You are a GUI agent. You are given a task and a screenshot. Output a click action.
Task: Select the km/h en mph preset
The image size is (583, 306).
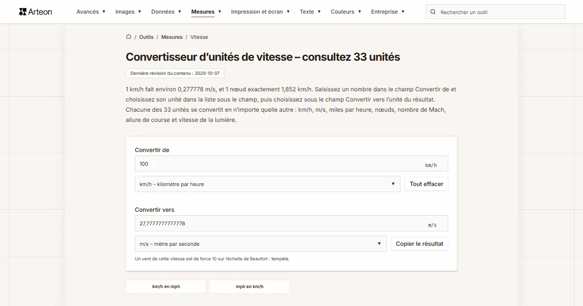166,287
